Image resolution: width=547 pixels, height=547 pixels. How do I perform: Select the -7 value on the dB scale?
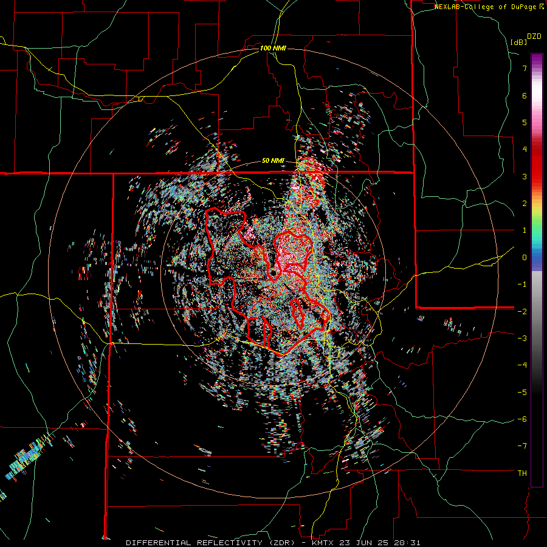tap(522, 446)
